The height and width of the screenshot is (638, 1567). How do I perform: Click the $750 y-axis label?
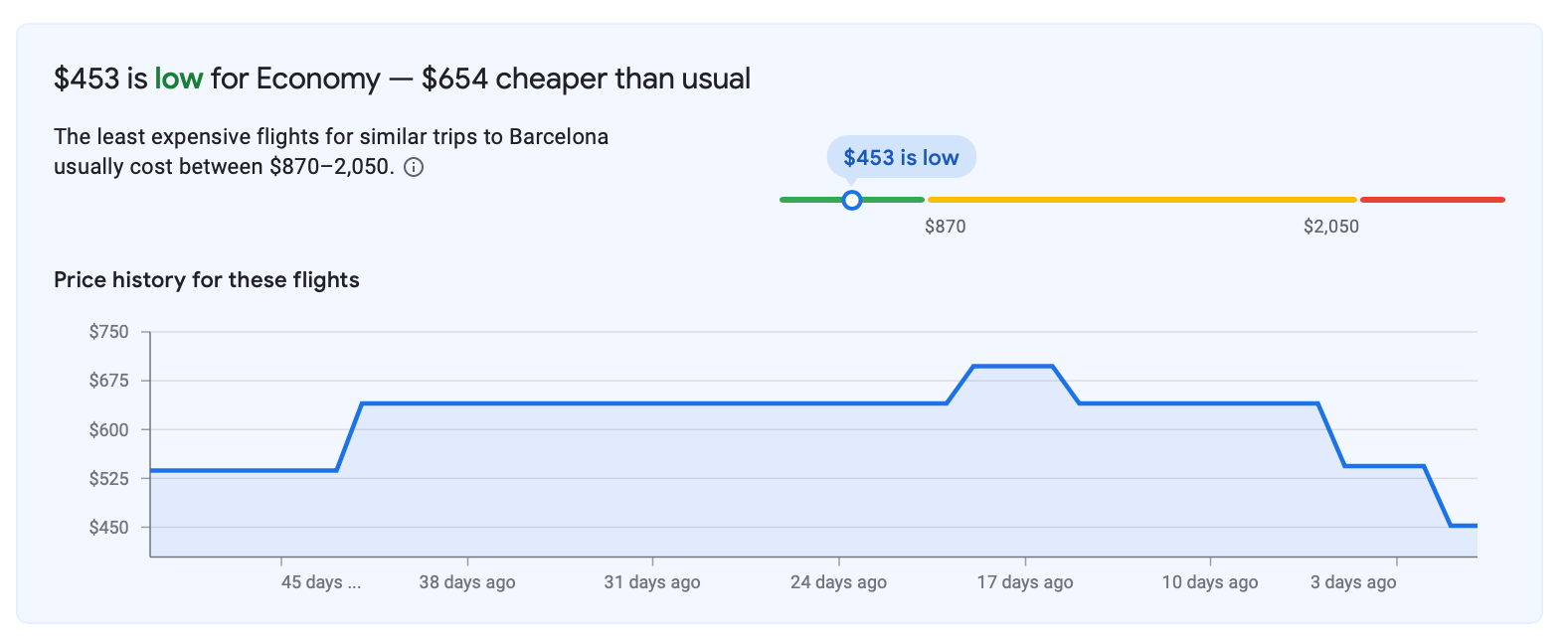tap(109, 332)
